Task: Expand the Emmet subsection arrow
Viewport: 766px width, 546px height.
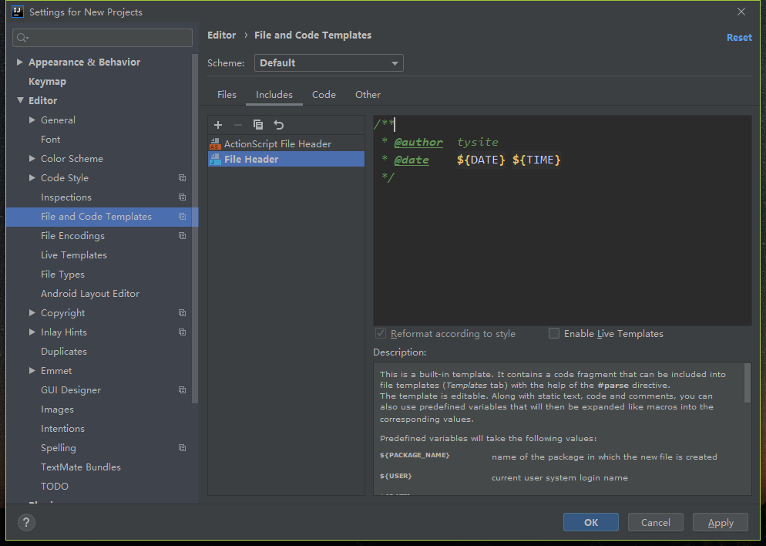Action: pyautogui.click(x=32, y=370)
